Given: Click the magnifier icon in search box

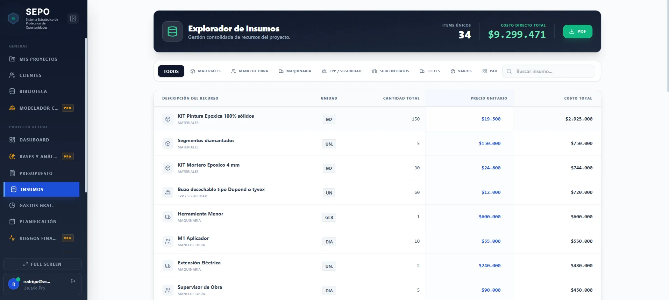Looking at the screenshot, I should click(x=509, y=71).
